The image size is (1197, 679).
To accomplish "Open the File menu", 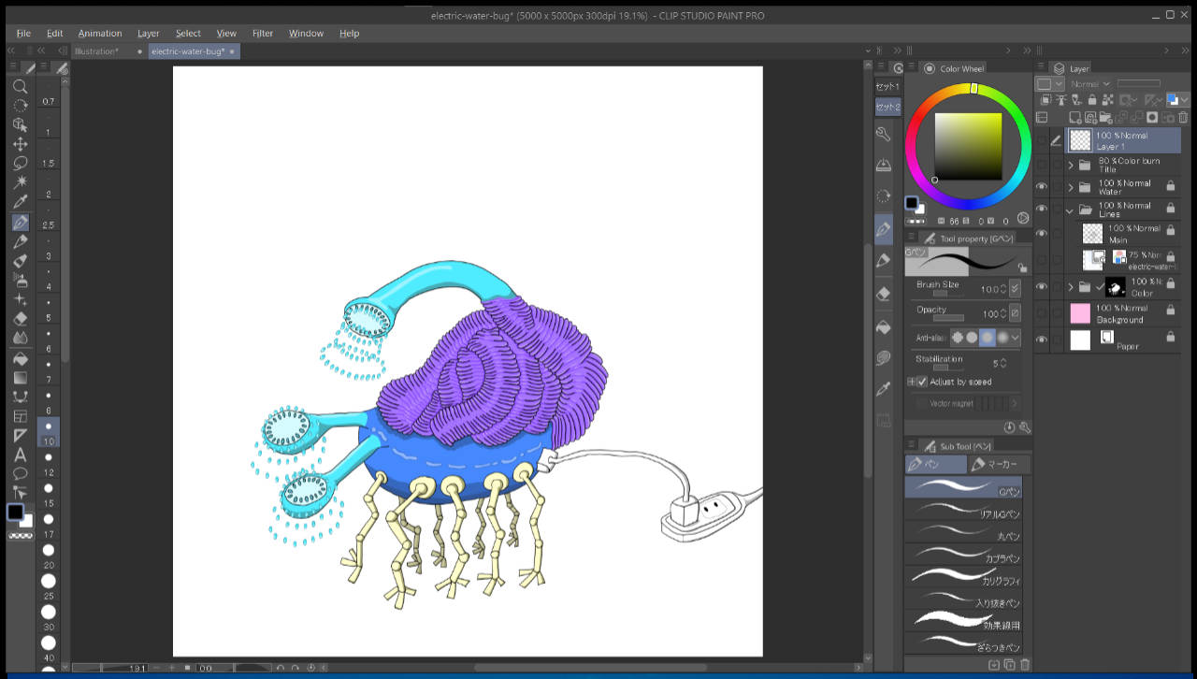I will [23, 33].
